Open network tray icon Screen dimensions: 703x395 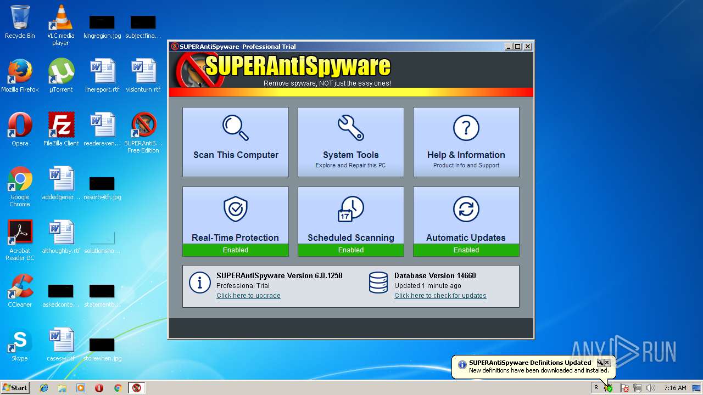pos(638,388)
